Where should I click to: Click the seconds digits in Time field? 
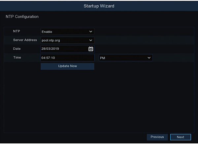point(52,58)
